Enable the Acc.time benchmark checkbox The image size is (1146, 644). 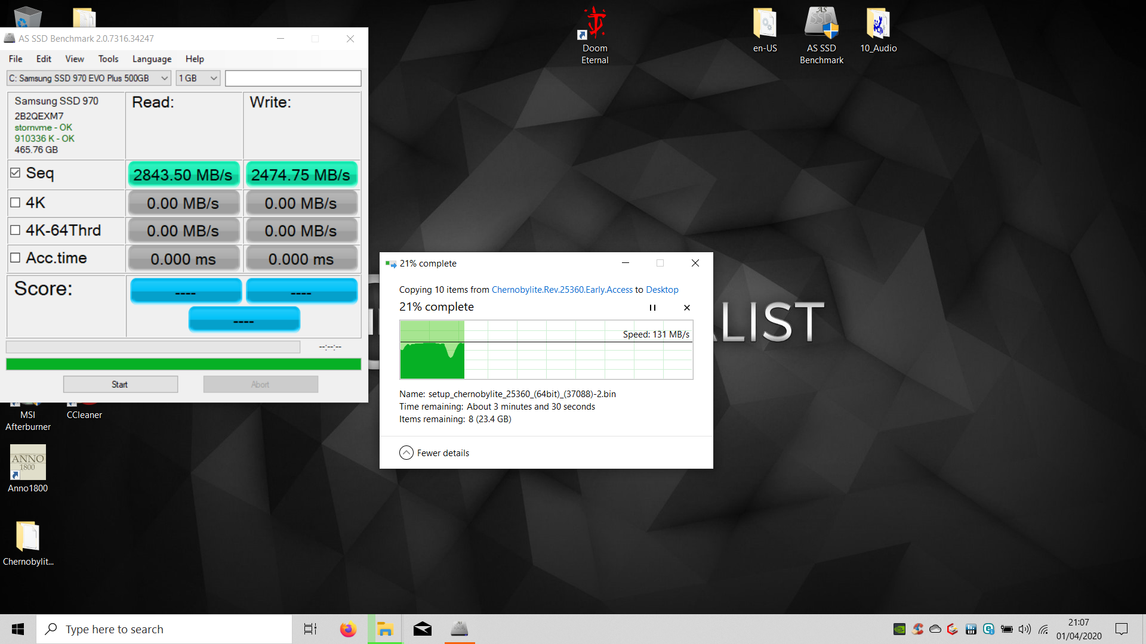pyautogui.click(x=16, y=258)
